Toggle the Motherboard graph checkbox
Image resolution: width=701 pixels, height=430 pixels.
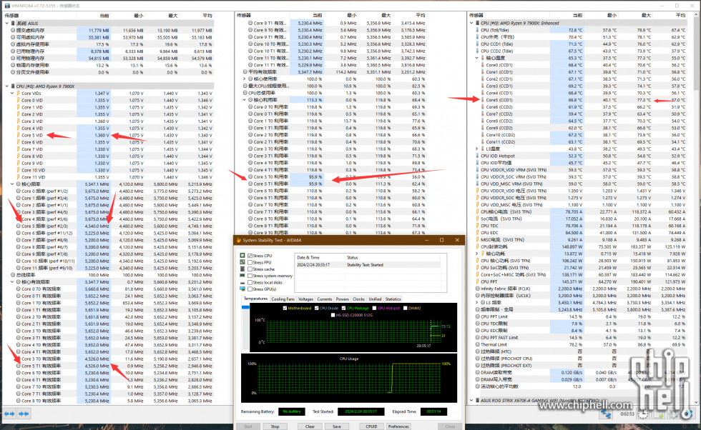coord(285,308)
